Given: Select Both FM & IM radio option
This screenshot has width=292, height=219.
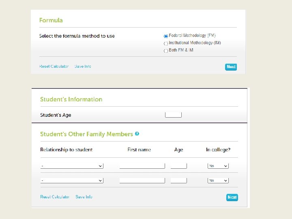Looking at the screenshot, I should 166,51.
